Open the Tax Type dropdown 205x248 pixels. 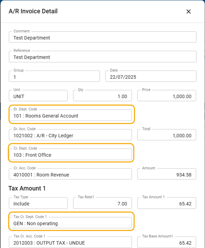[38, 203]
